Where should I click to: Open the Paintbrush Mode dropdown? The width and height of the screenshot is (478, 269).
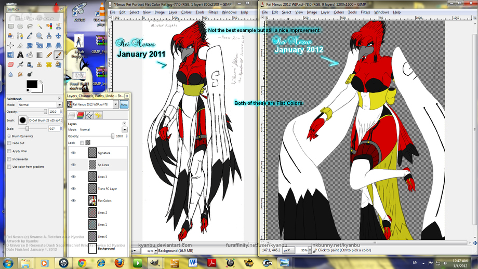tap(39, 104)
